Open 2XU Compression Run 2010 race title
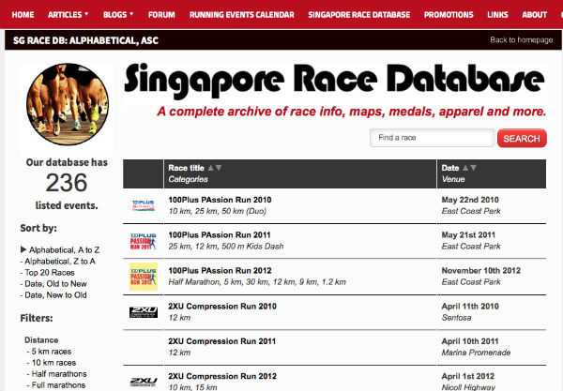The height and width of the screenshot is (391, 563). pos(222,307)
